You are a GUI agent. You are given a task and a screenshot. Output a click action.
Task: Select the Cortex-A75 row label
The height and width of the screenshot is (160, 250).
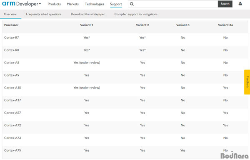pyautogui.click(x=12, y=150)
